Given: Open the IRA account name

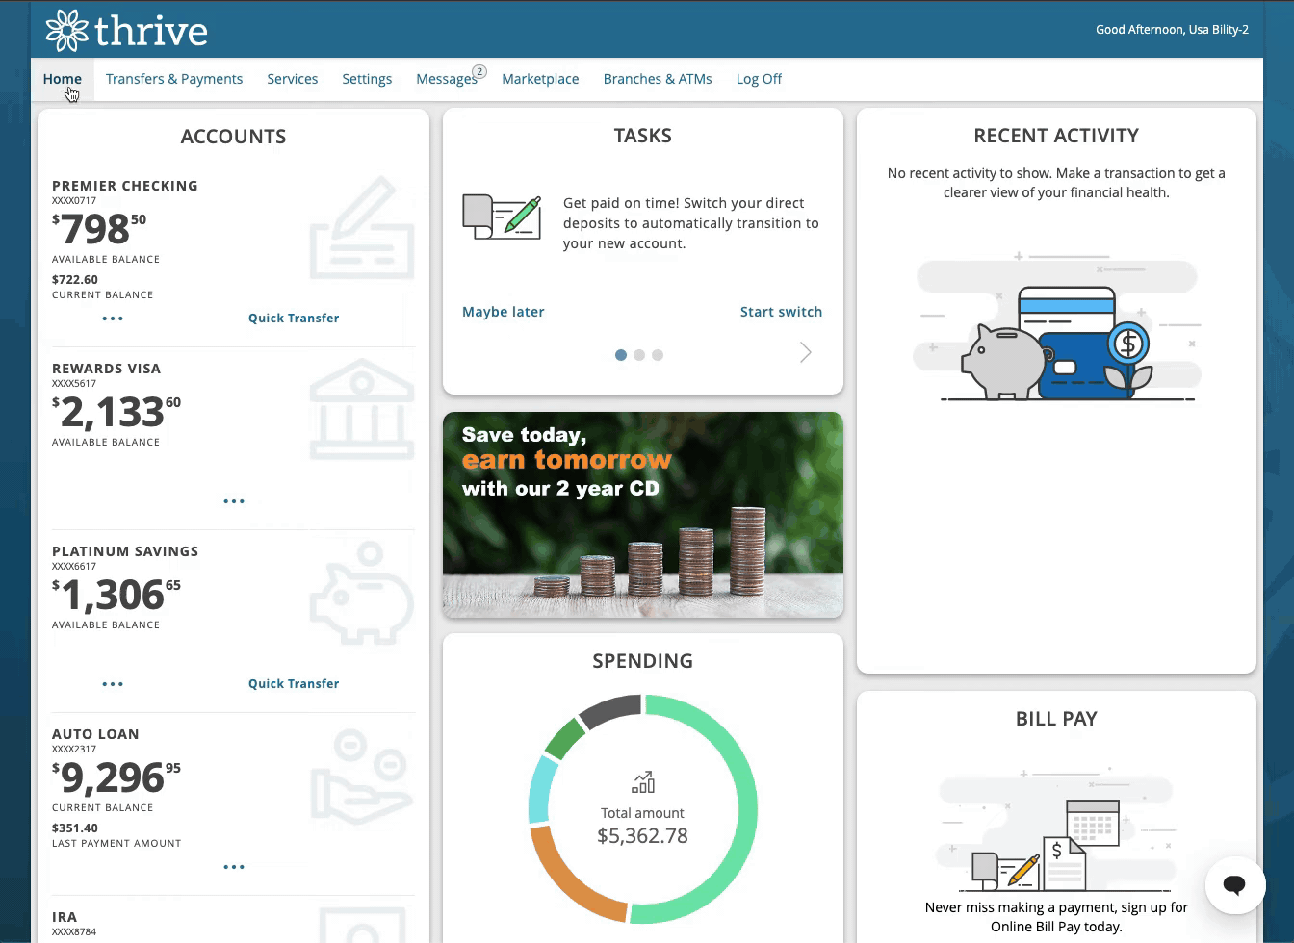Looking at the screenshot, I should pos(65,917).
